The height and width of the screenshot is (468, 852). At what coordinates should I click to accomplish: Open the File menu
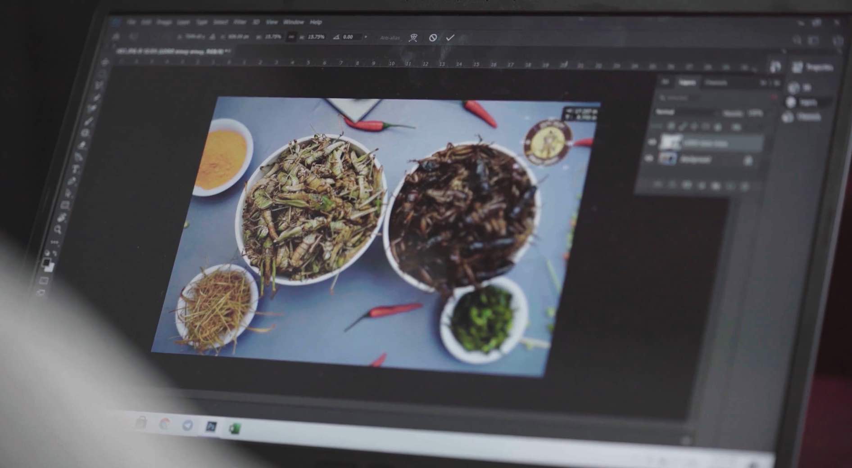point(131,22)
